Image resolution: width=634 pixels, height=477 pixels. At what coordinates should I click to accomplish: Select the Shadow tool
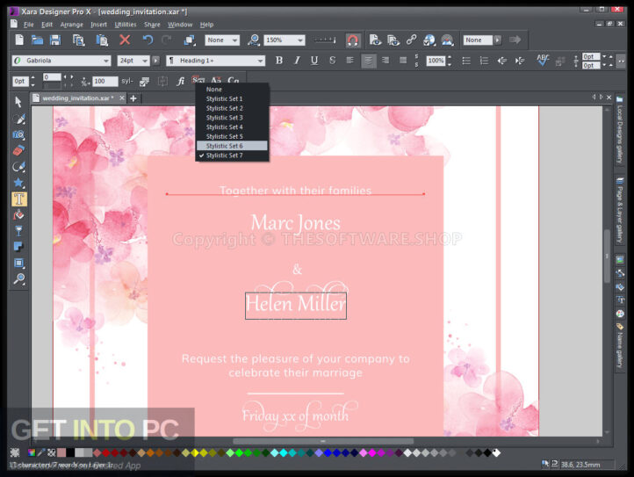(x=18, y=247)
